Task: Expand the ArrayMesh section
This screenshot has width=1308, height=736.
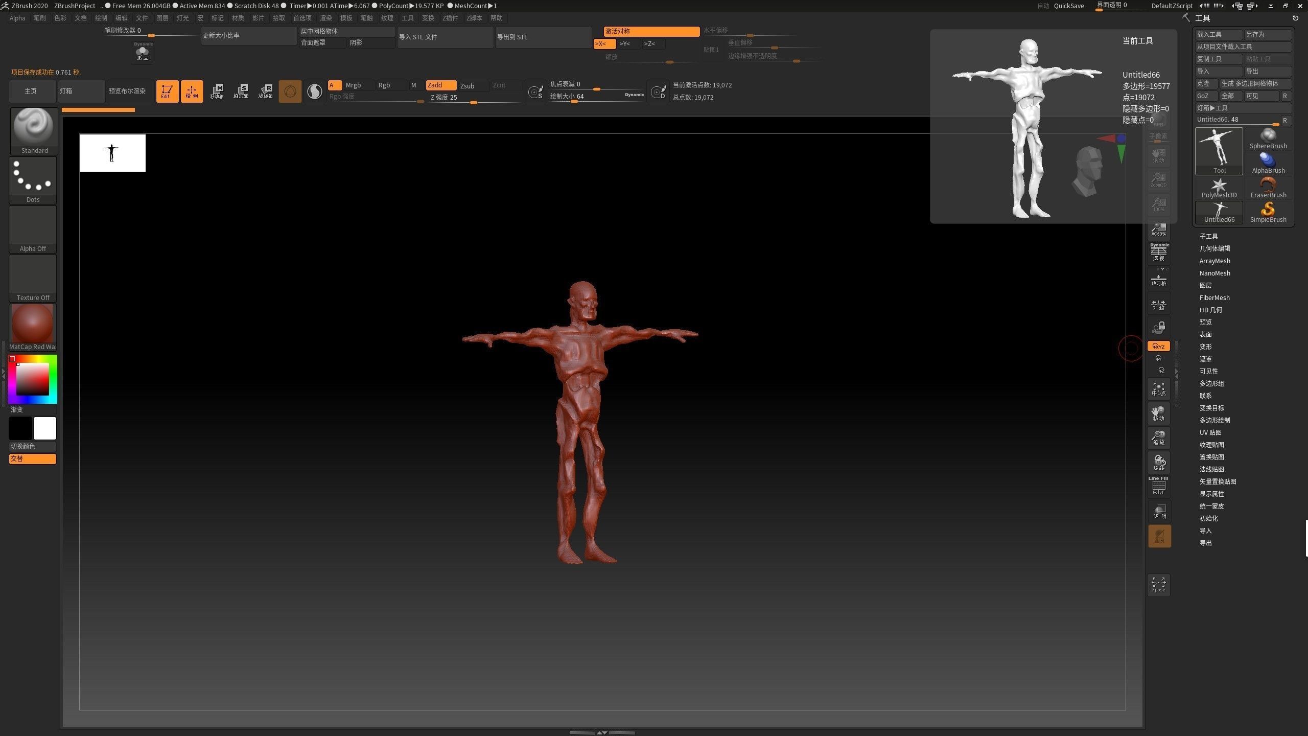Action: point(1215,261)
